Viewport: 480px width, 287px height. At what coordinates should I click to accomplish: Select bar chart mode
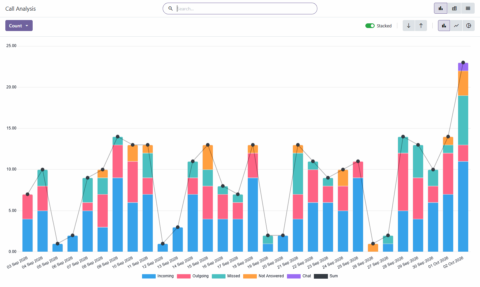point(444,26)
